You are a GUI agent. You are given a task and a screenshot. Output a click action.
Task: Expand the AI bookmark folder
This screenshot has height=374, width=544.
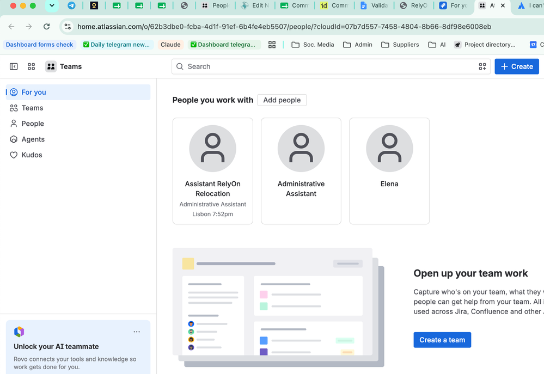[437, 45]
